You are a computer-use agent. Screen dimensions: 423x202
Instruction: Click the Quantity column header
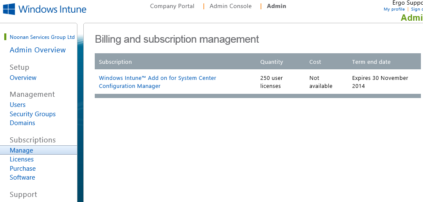[x=272, y=62]
